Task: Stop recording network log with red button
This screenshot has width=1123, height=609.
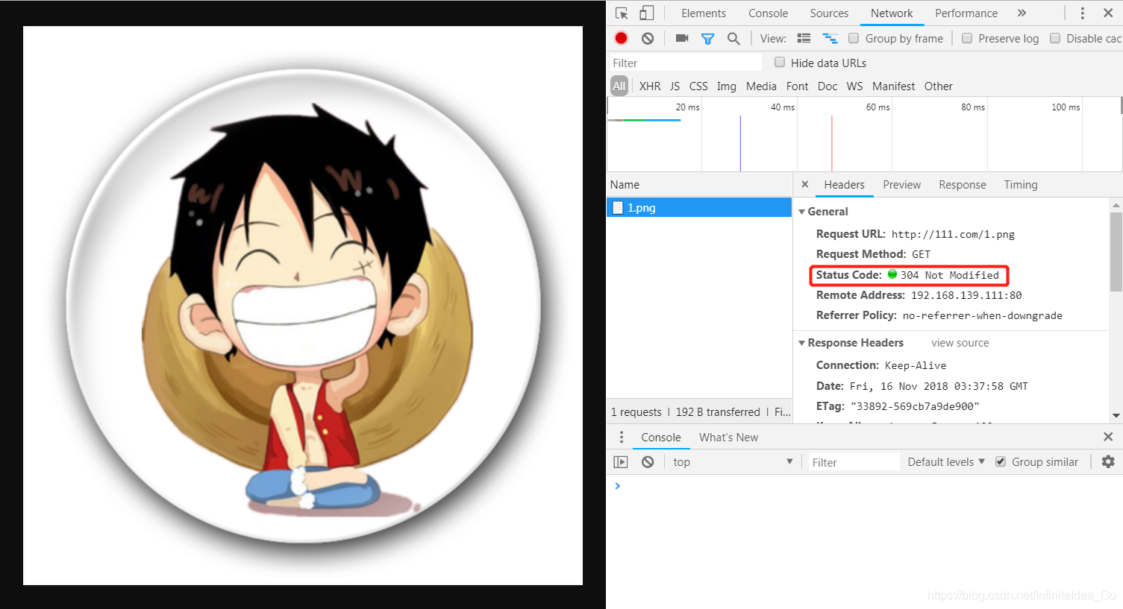Action: [622, 38]
